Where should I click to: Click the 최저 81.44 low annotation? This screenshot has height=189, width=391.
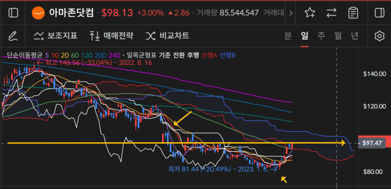(x=223, y=169)
